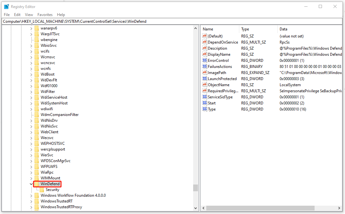This screenshot has height=214, width=345.
Task: Select the WerSvc key in tree
Action: (47, 155)
